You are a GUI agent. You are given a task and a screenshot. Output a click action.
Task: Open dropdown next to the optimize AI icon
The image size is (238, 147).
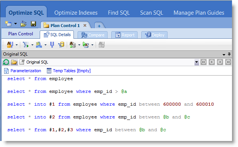[x=16, y=45]
